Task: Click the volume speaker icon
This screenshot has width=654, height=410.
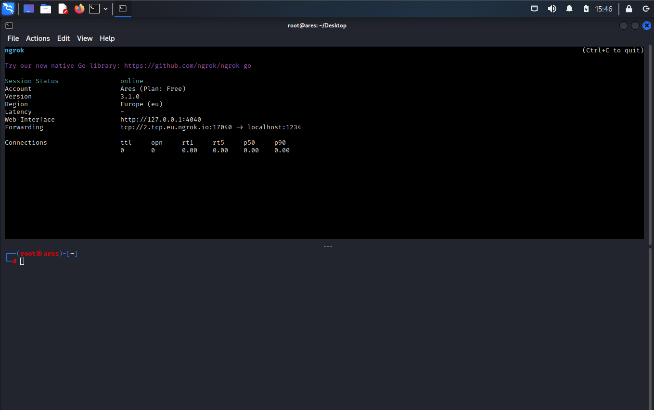Action: 552,9
